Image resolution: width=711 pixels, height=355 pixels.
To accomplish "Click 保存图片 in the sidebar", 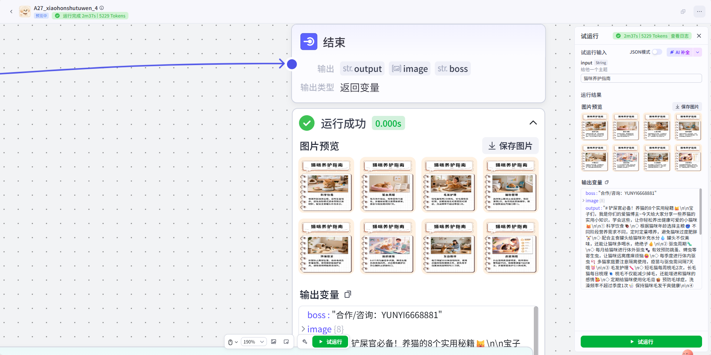I will click(x=687, y=107).
